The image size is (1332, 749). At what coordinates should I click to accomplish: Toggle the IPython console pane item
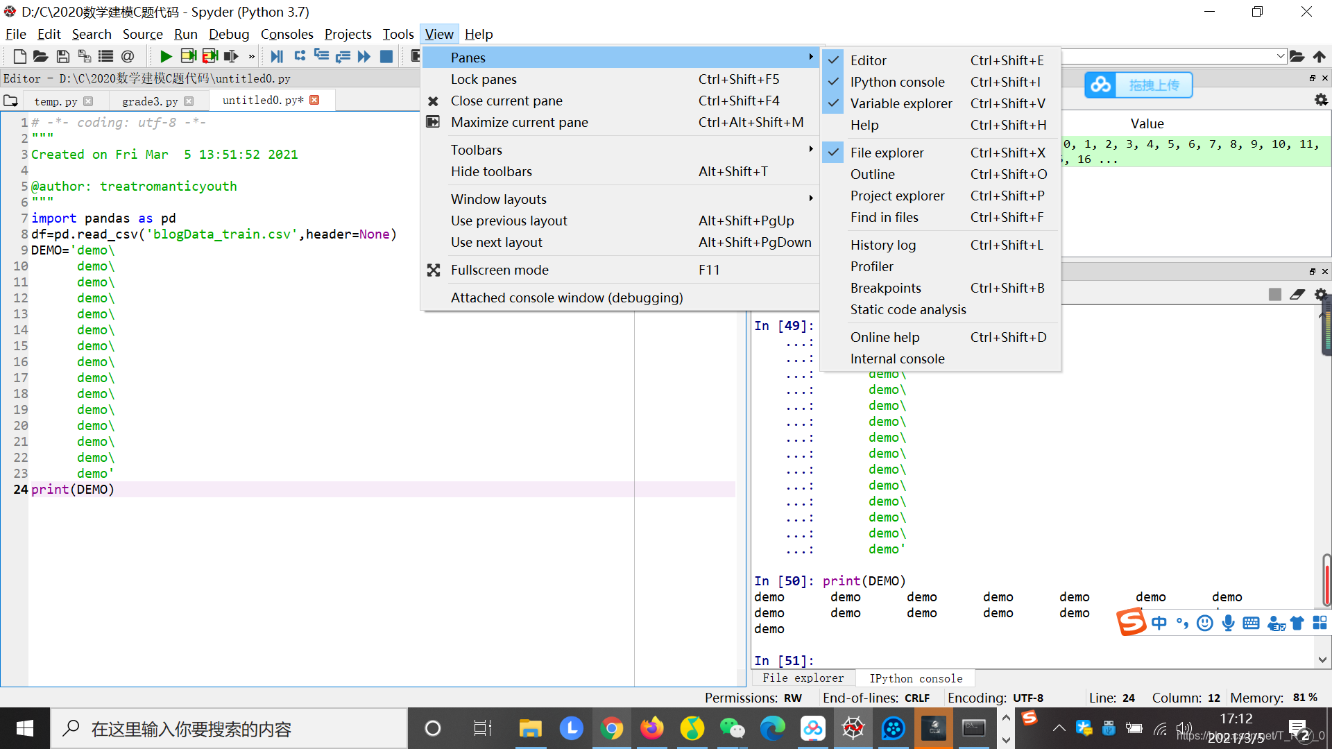pyautogui.click(x=940, y=82)
